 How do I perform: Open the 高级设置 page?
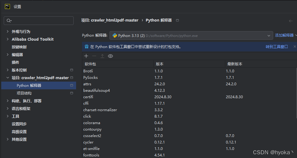click(19, 132)
